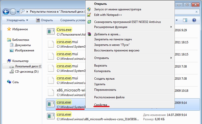Click icon of Csrss.exe in Пользователи
The width and height of the screenshot is (202, 124).
pos(51,32)
